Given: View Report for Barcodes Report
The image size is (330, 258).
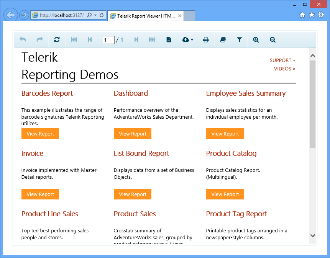Looking at the screenshot, I should coord(40,134).
